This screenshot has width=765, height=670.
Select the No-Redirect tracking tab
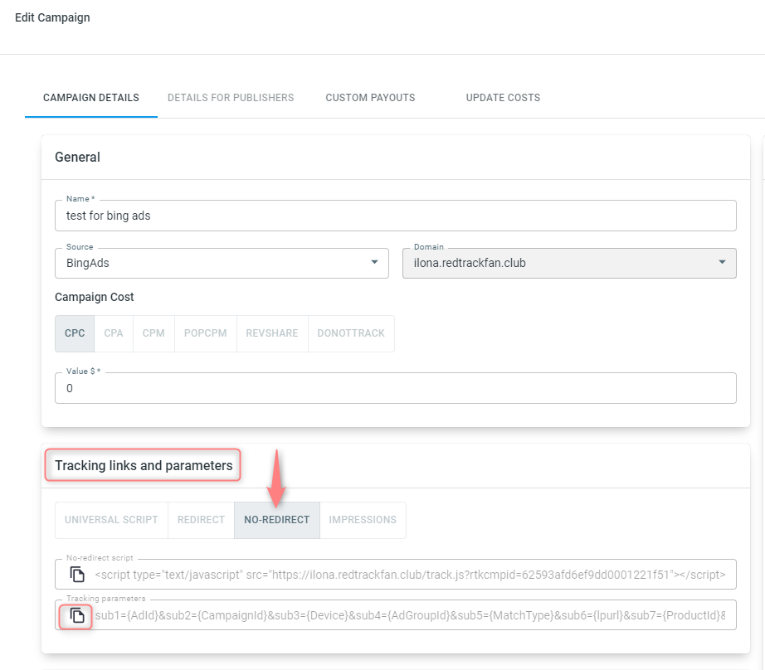coord(277,520)
